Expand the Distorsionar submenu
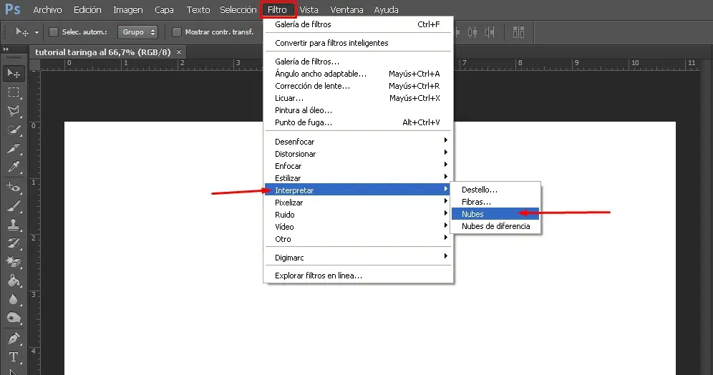Image resolution: width=713 pixels, height=375 pixels. tap(445, 152)
